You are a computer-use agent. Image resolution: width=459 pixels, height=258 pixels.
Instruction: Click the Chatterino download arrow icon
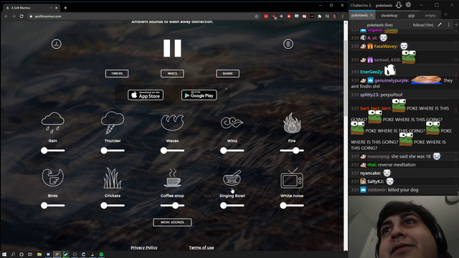399,5
